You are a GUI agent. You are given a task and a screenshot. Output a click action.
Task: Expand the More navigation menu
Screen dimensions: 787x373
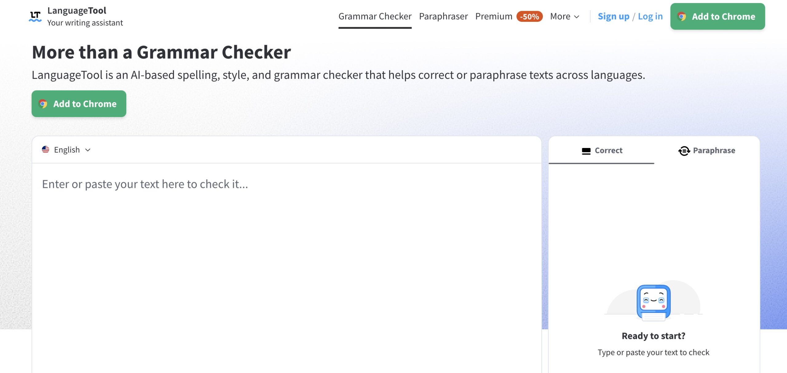click(565, 16)
